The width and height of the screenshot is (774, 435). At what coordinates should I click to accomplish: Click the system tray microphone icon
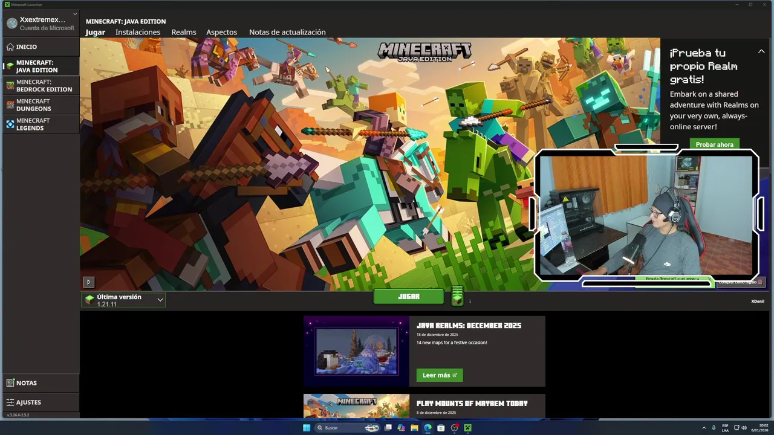714,428
